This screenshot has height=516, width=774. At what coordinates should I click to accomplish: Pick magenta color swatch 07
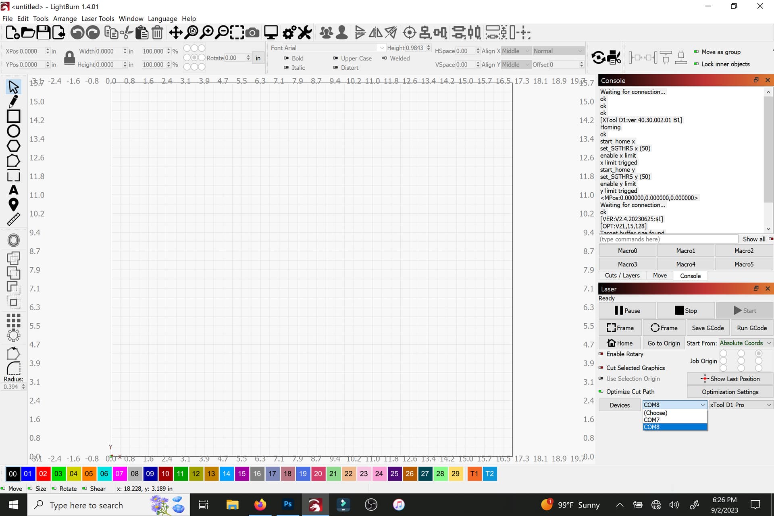[119, 474]
